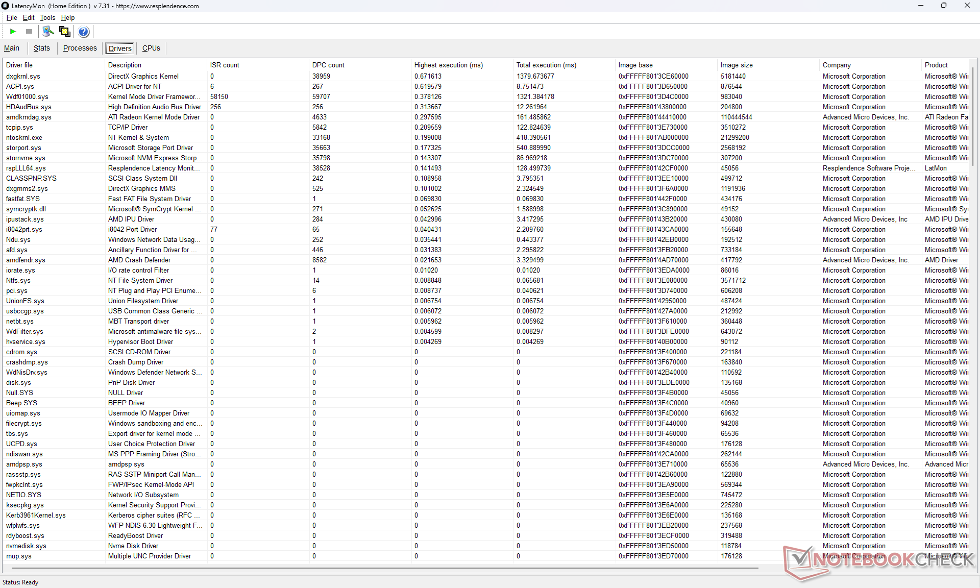This screenshot has height=588, width=980.
Task: Click the overlapping yellow windows toolbar icon
Action: (x=65, y=32)
